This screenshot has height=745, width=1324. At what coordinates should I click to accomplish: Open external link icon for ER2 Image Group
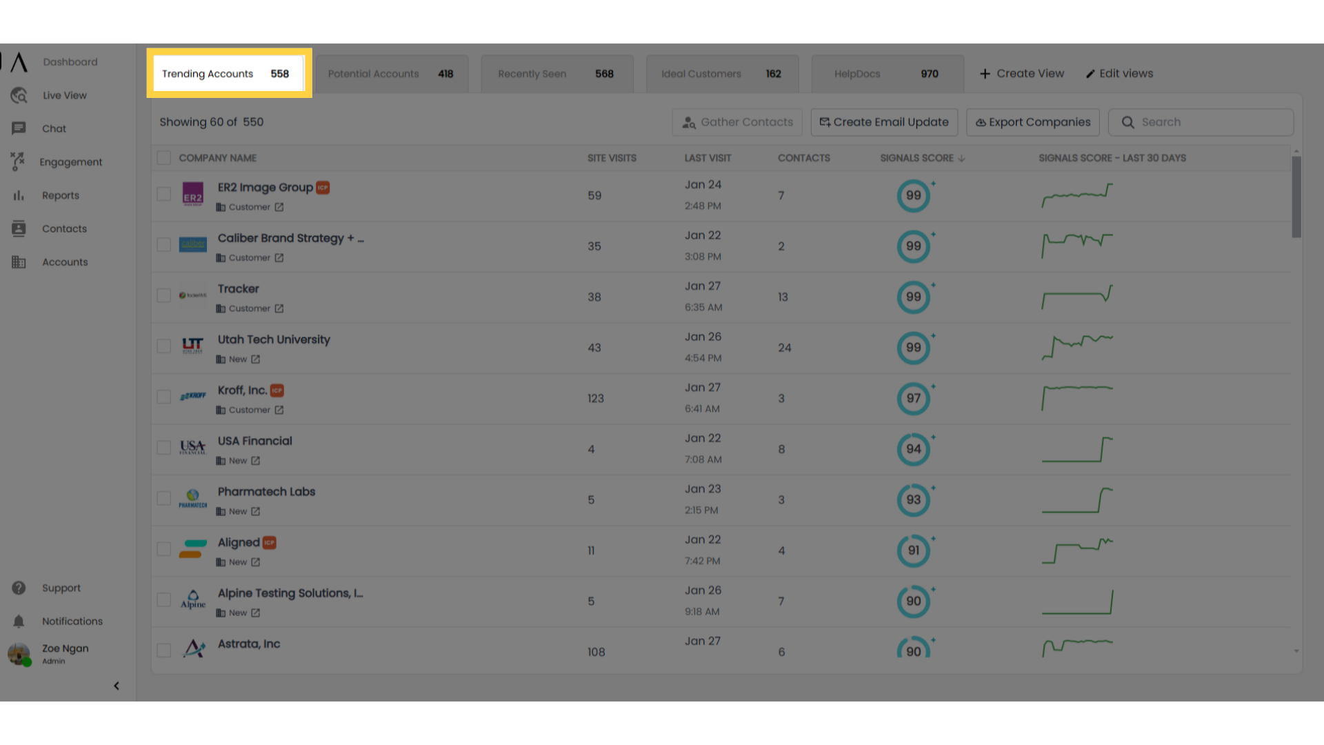[x=279, y=207]
